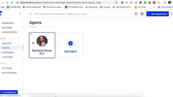
Task: Open My LastPass Vault bookmark
Action: tap(74, 7)
